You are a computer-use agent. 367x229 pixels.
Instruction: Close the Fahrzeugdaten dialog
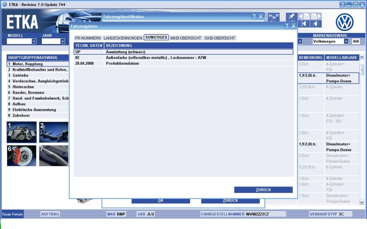click(x=293, y=26)
